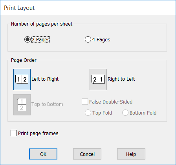Click the "4 Pages" text label
The width and height of the screenshot is (176, 165).
(101, 40)
